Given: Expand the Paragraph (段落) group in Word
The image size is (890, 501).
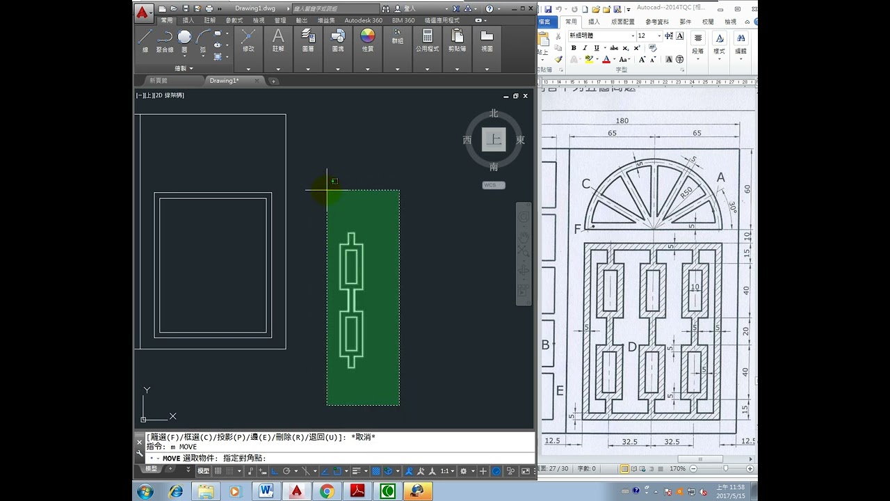Looking at the screenshot, I should (x=698, y=46).
